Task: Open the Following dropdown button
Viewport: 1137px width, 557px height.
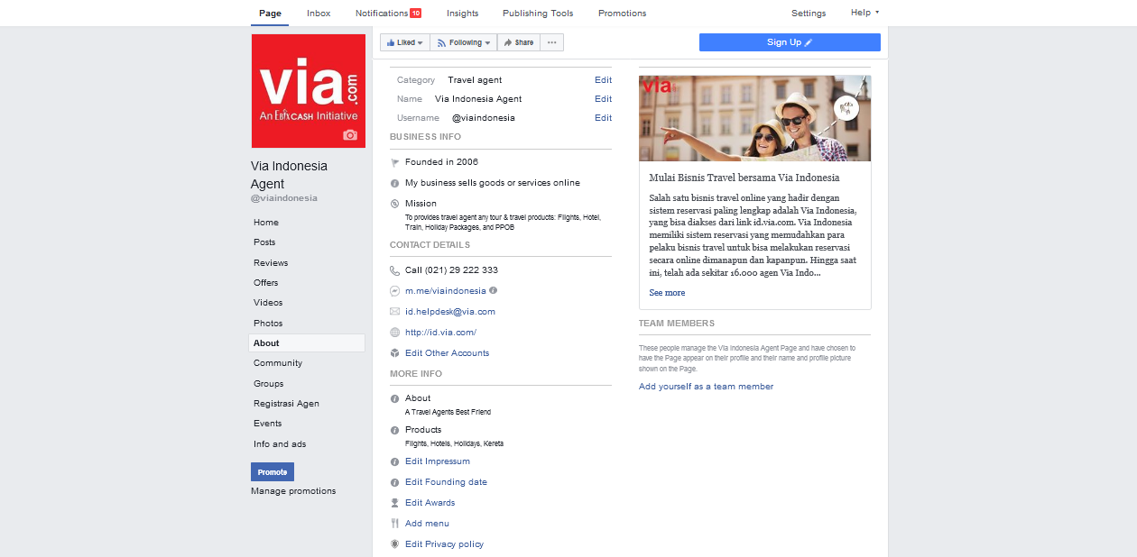Action: pos(463,42)
